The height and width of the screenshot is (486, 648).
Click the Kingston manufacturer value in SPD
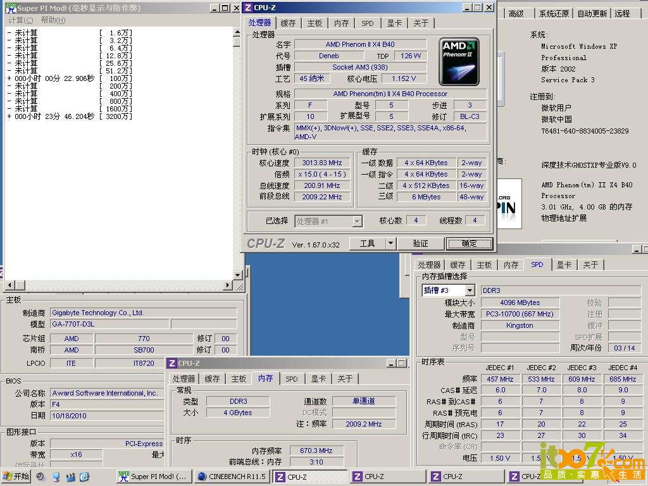(520, 325)
